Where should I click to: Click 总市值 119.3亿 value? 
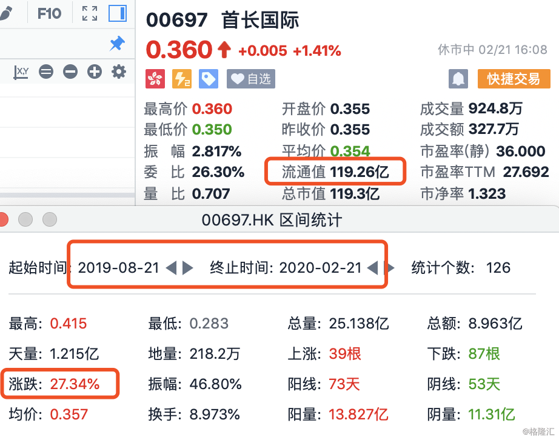pos(355,194)
